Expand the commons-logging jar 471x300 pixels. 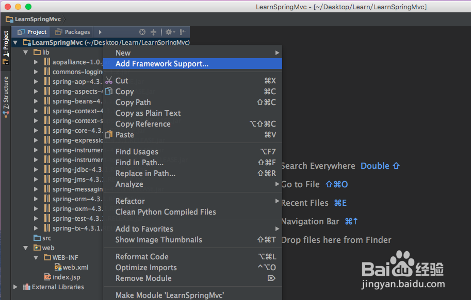pos(36,72)
